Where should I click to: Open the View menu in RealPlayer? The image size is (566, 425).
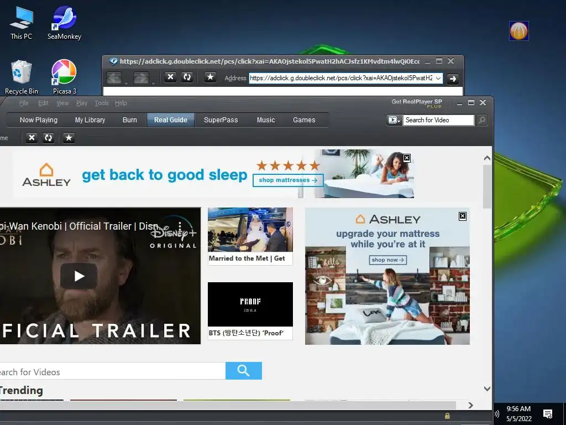coord(62,103)
